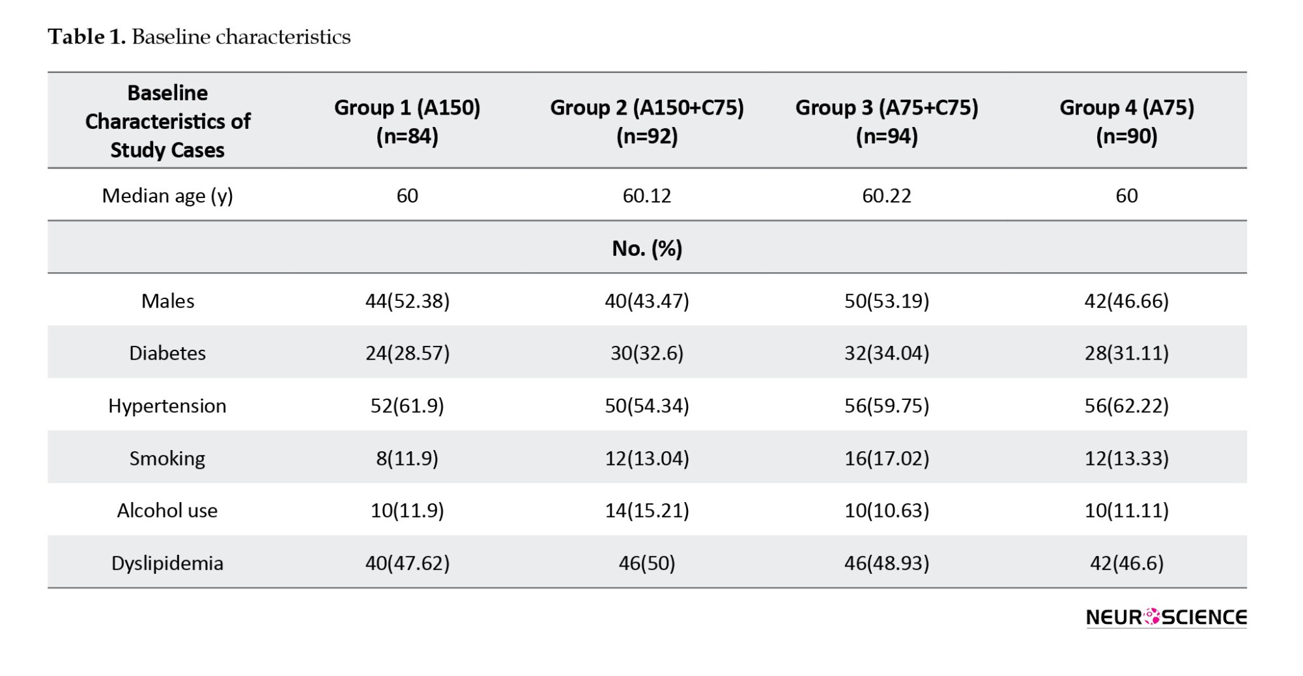Click the 60.12 median age value
Image resolution: width=1303 pixels, height=676 pixels.
646,195
